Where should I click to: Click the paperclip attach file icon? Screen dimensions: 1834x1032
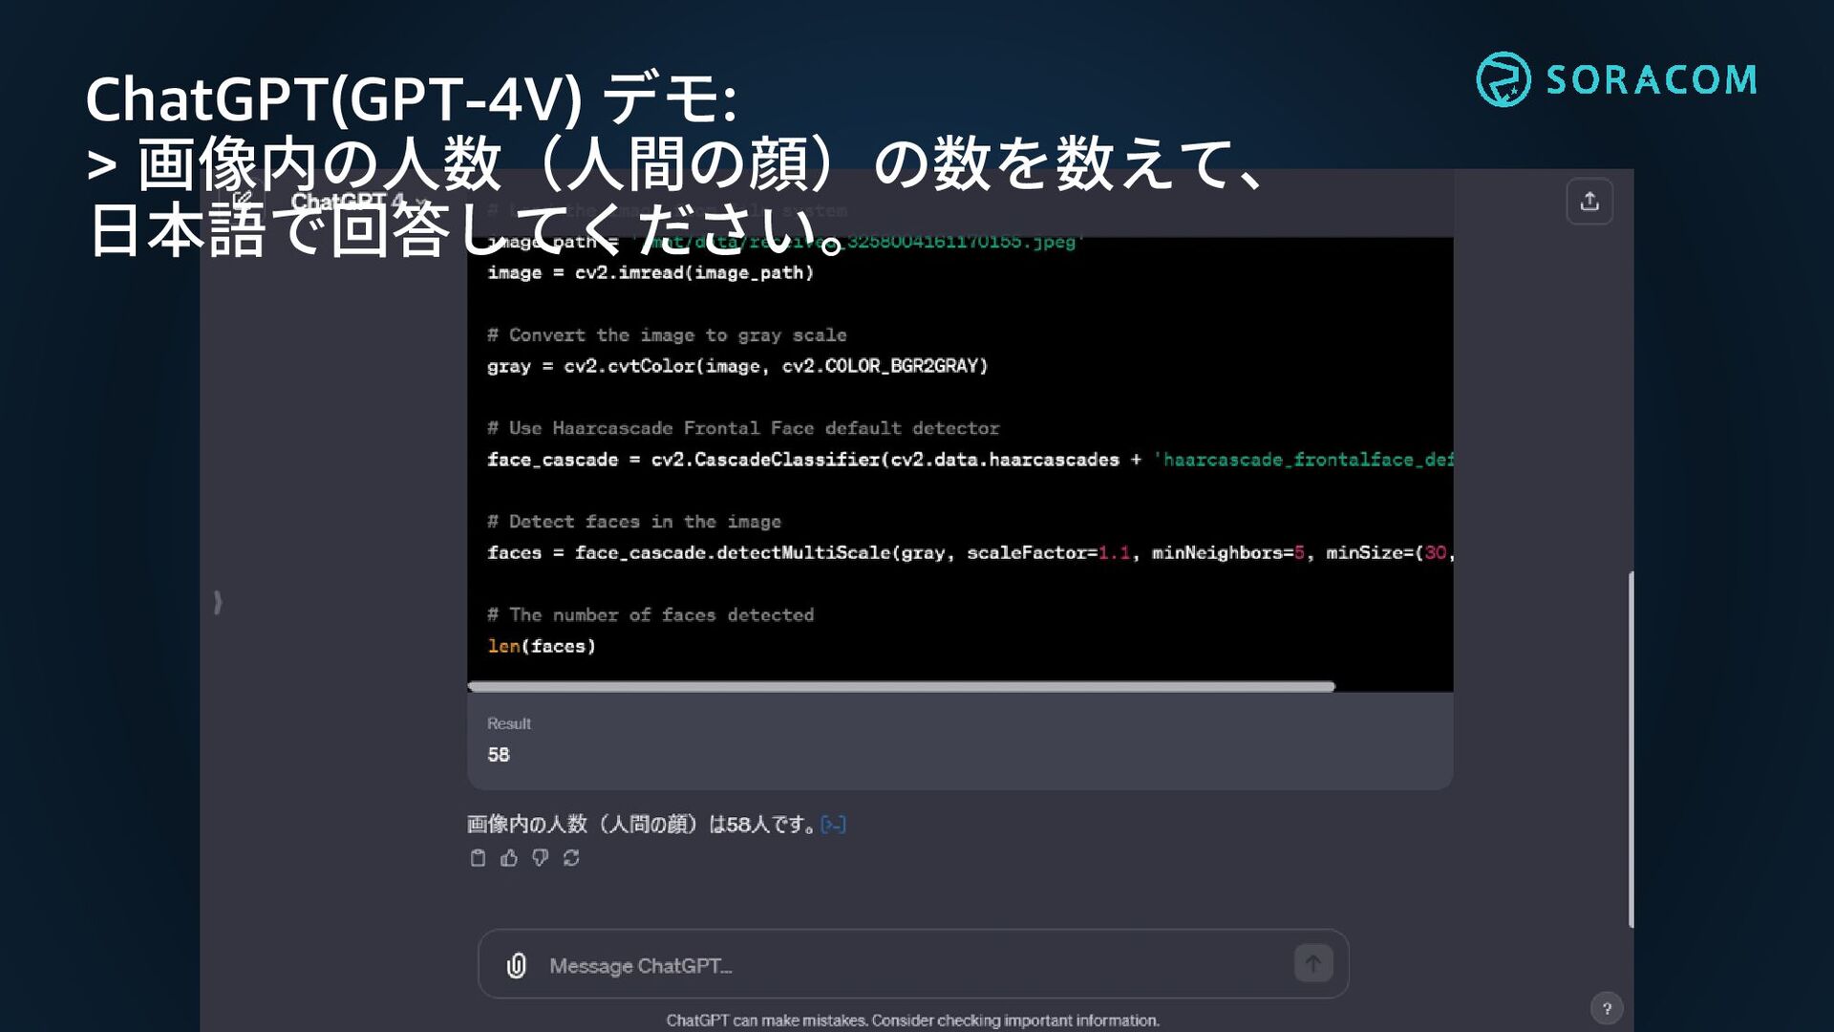[517, 966]
